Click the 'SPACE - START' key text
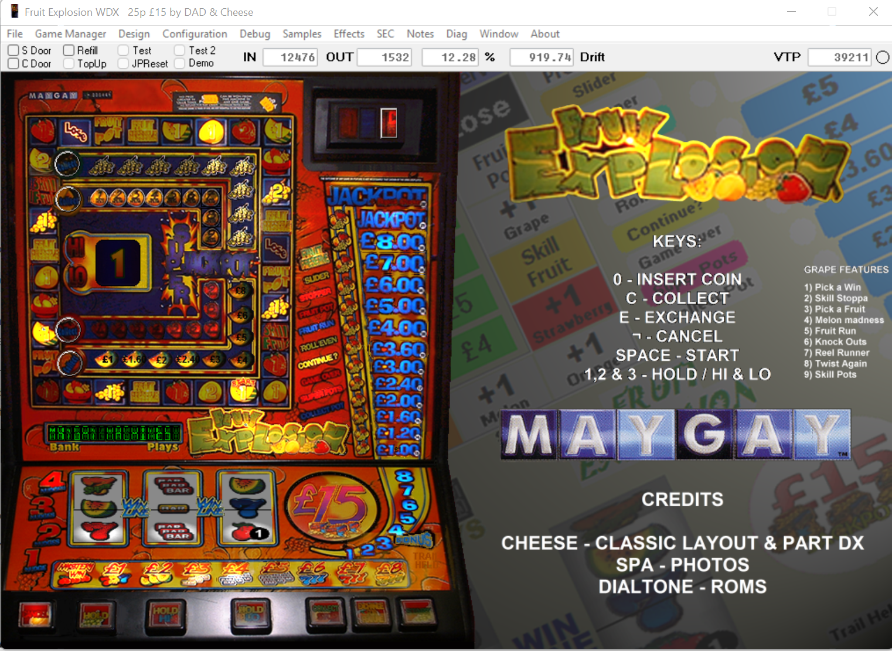892x651 pixels. (x=677, y=355)
